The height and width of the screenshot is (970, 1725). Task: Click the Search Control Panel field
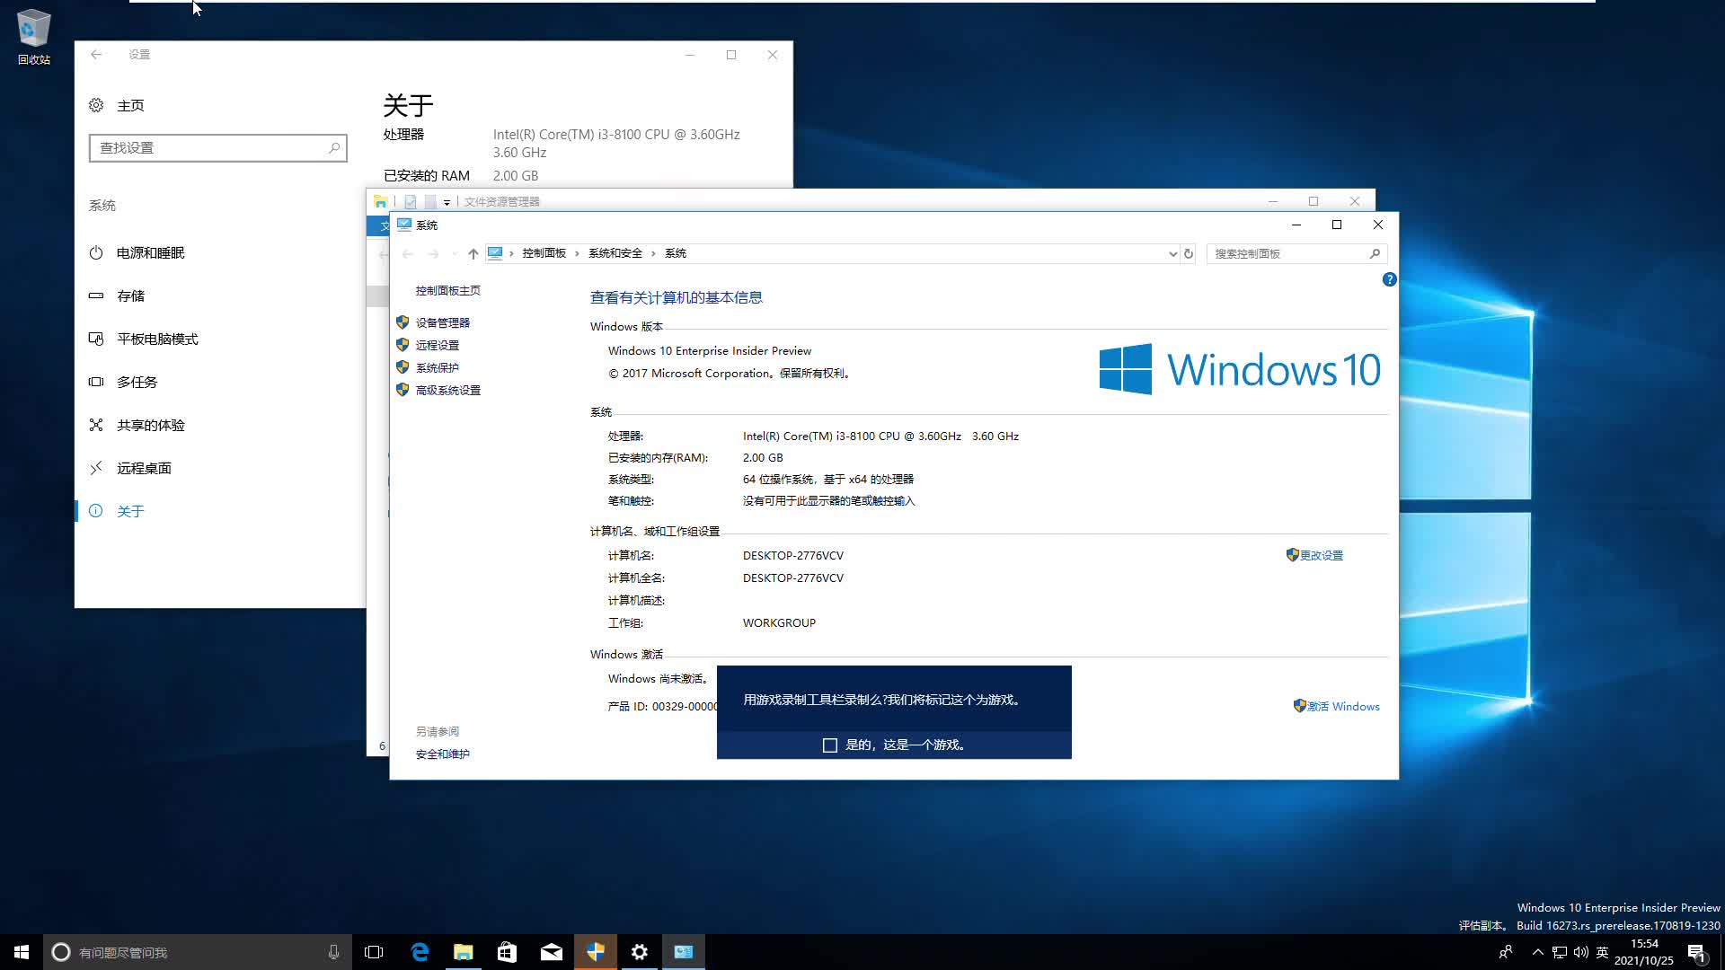point(1297,254)
